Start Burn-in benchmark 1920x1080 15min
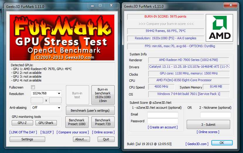 (x=103, y=95)
